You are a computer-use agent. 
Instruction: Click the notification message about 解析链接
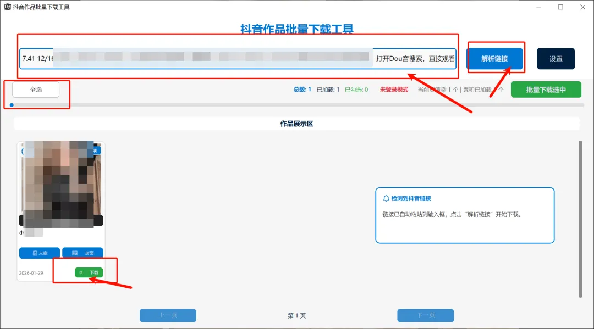click(x=452, y=214)
